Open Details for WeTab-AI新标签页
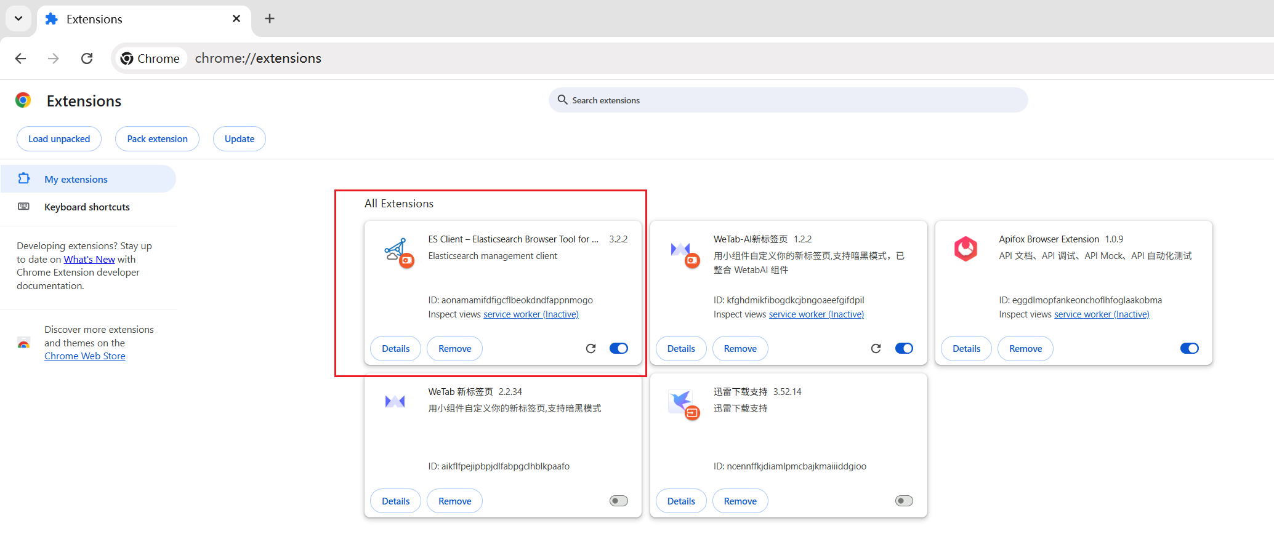Screen dimensions: 1274x558 (681, 349)
